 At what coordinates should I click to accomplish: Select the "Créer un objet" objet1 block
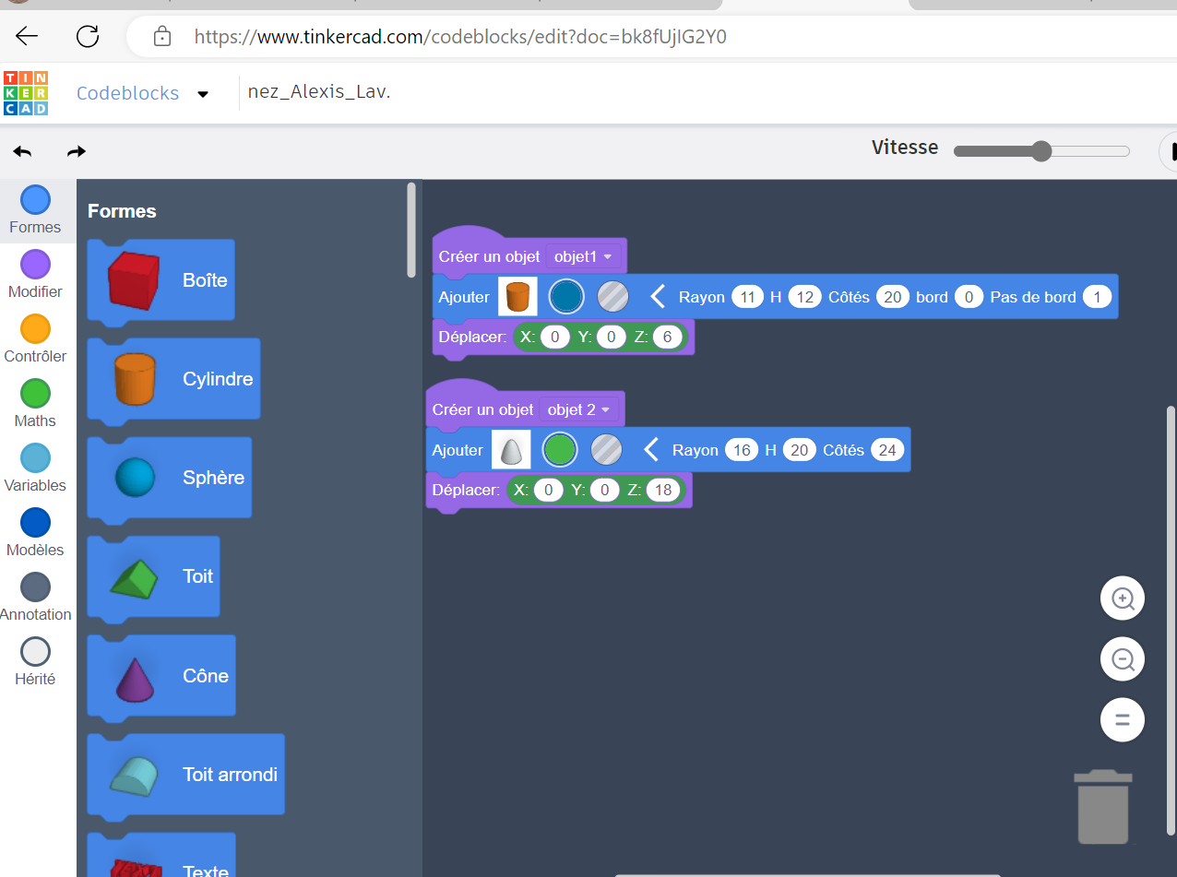529,255
